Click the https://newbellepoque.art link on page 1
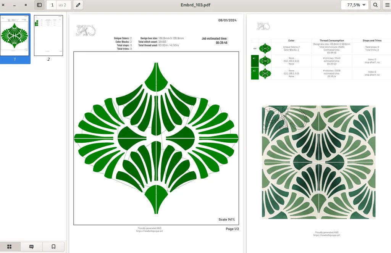391x253 pixels. (x=149, y=231)
